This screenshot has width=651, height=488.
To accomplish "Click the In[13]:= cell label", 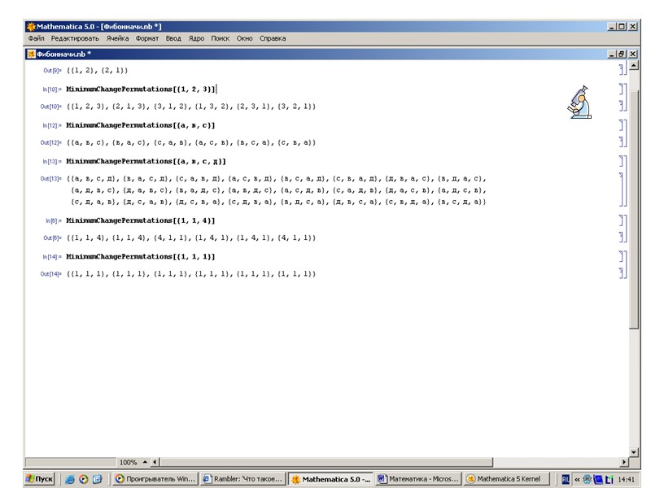I will pos(52,161).
